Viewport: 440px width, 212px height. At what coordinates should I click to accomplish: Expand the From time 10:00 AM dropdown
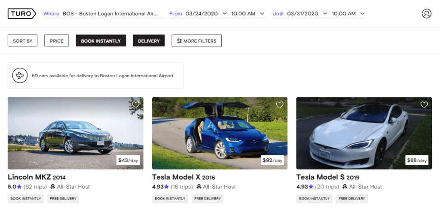(x=248, y=14)
